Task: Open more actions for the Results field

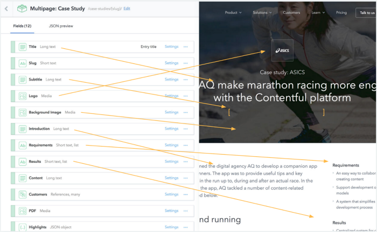Action: 186,162
